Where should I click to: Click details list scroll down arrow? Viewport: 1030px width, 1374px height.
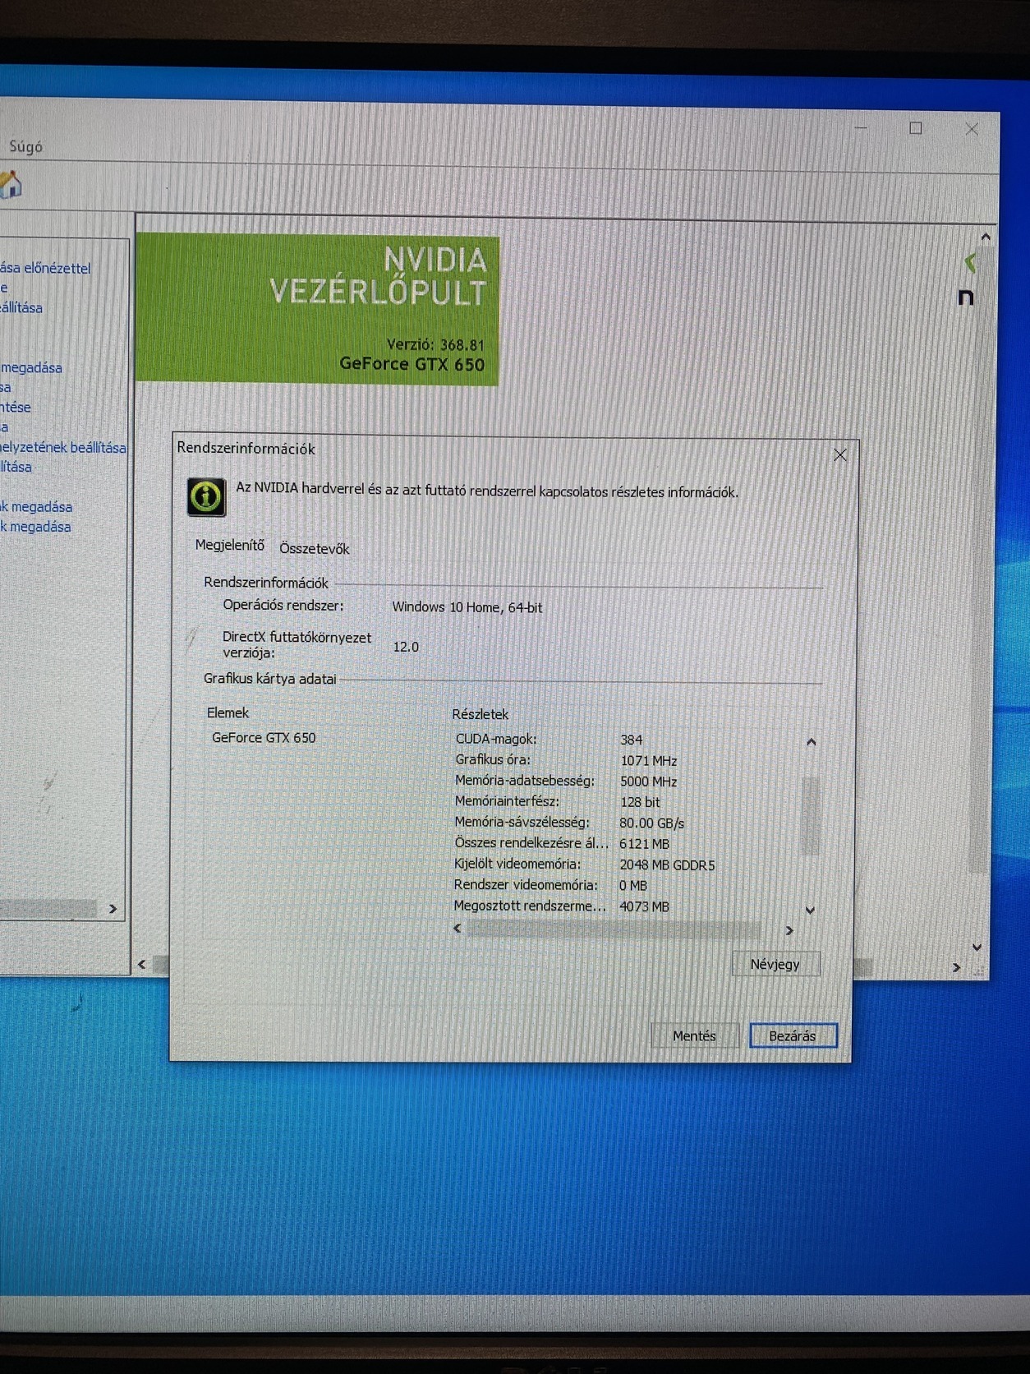tap(810, 911)
